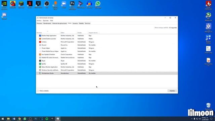
Task: Click the Windows Start button
Action: pyautogui.click(x=3, y=119)
